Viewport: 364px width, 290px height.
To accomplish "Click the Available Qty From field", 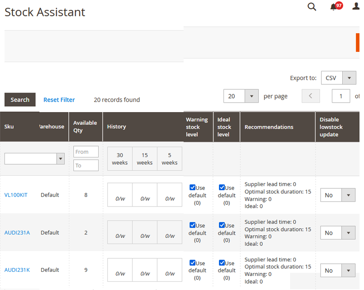I will tap(86, 152).
